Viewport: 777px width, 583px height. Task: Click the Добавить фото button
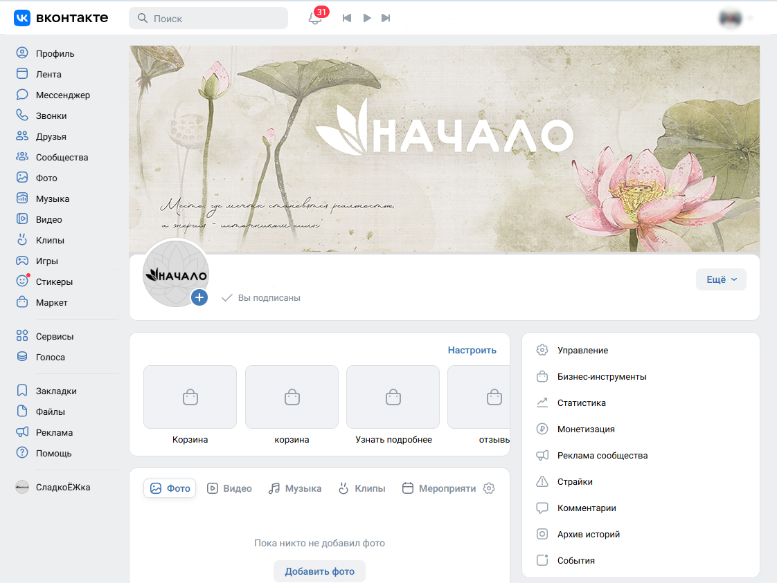(320, 571)
